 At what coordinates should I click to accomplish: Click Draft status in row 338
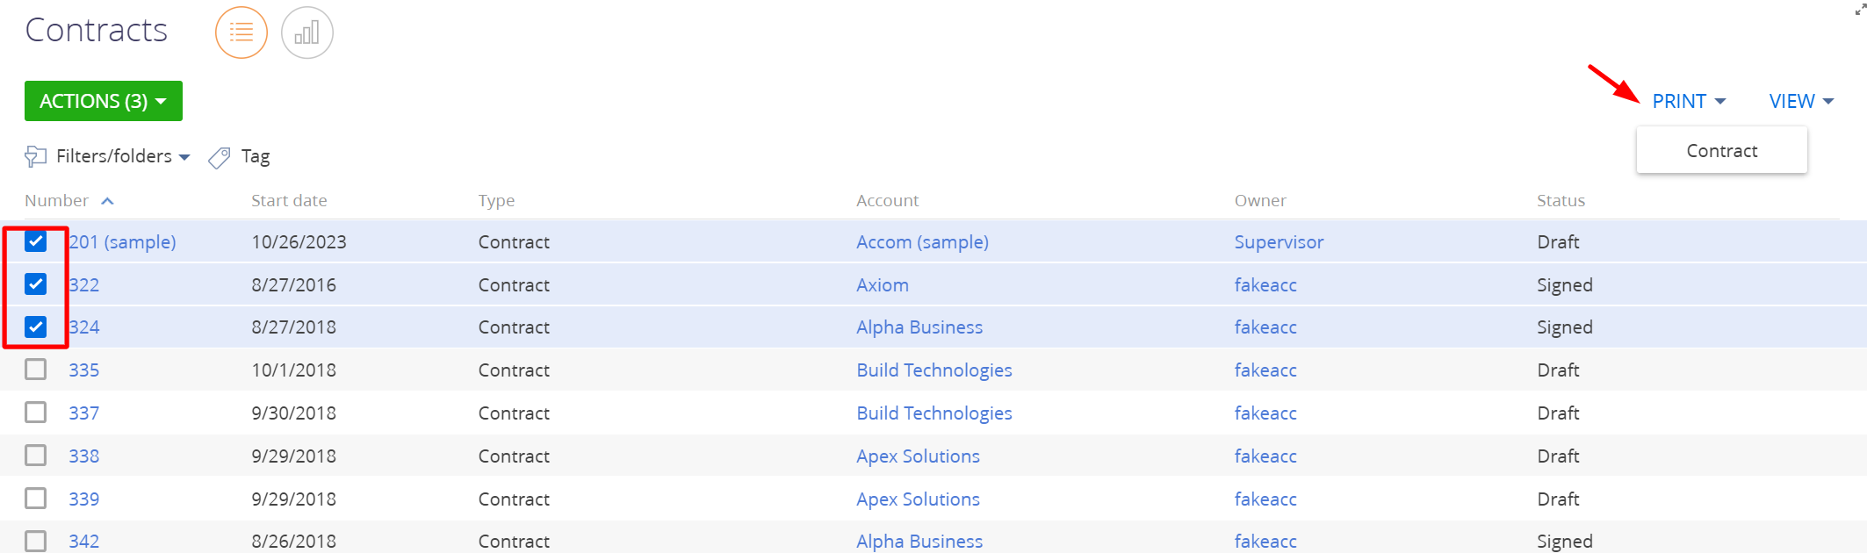(1558, 456)
